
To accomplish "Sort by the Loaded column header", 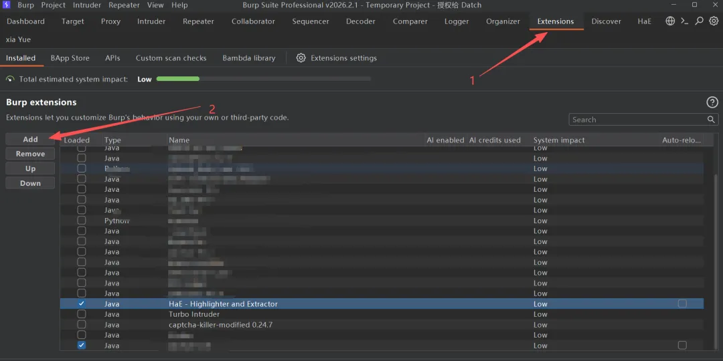I will tap(76, 140).
